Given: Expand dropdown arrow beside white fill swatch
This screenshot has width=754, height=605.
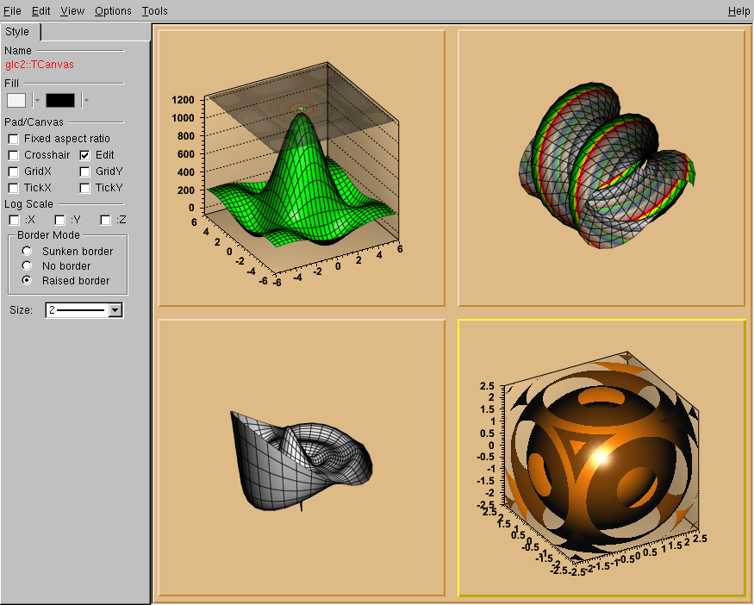Looking at the screenshot, I should (x=37, y=100).
